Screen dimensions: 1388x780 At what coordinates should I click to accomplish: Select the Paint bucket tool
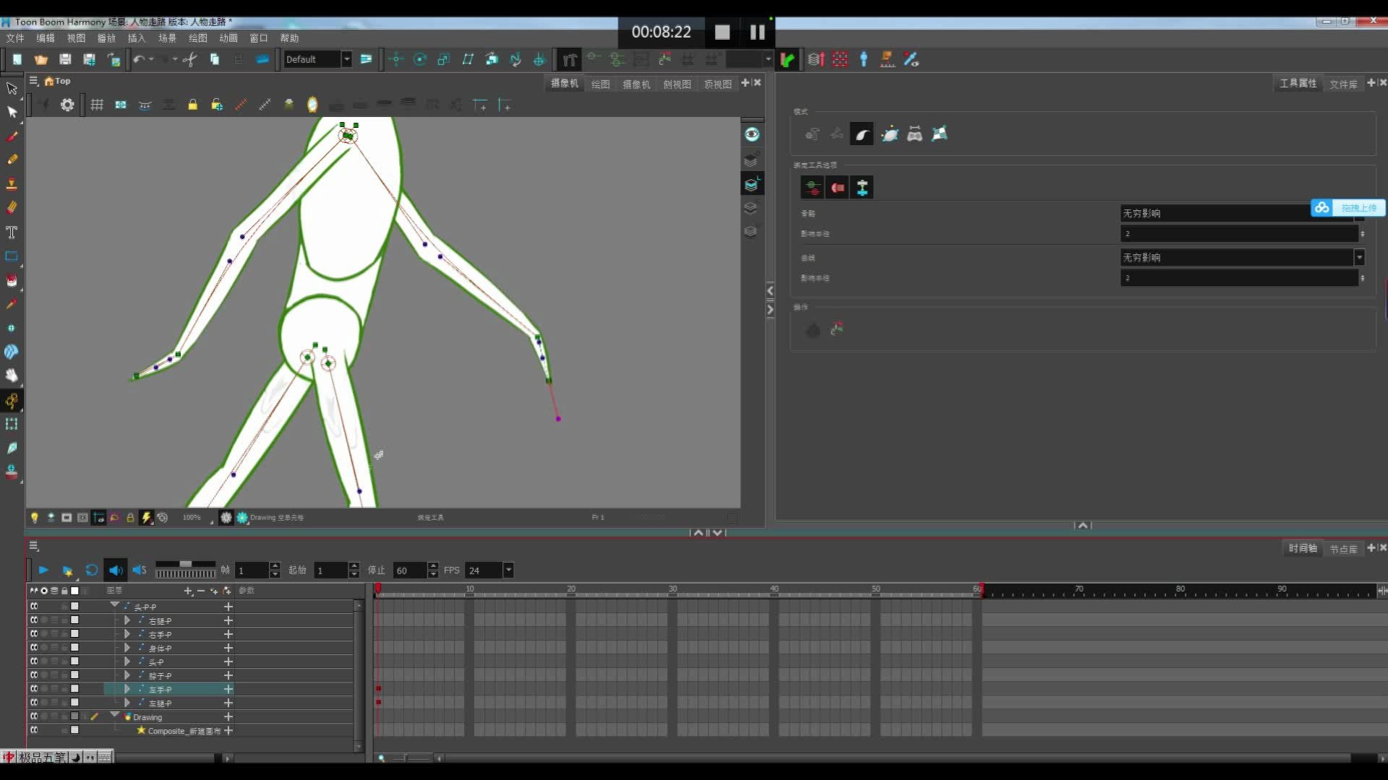12,279
